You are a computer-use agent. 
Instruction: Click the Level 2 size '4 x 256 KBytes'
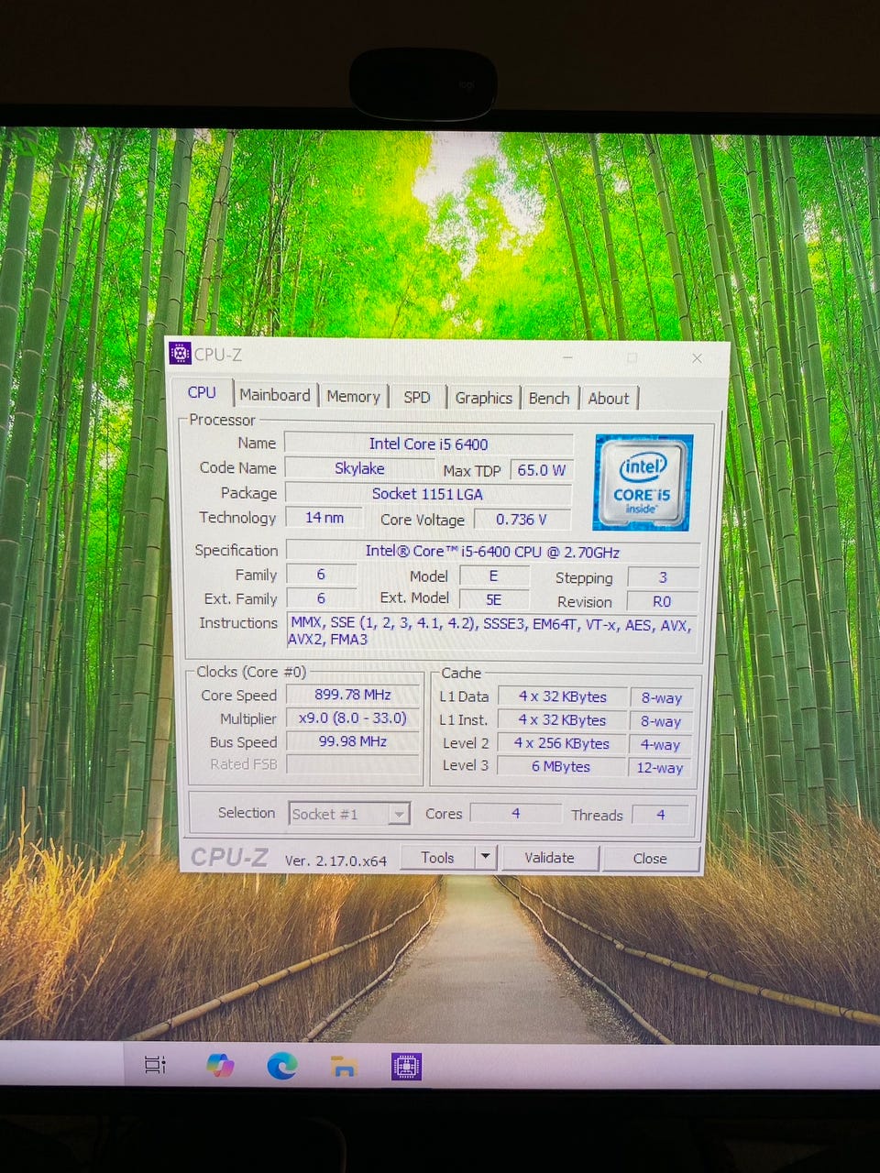[562, 743]
